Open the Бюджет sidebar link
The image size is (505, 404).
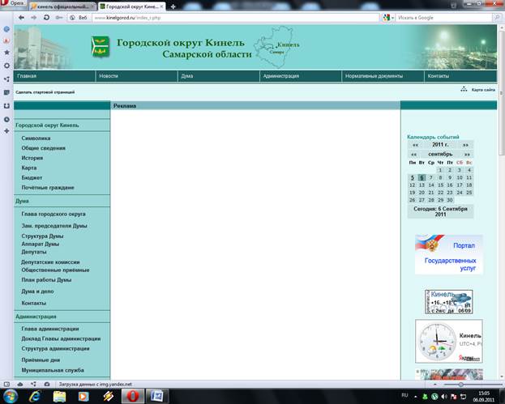pos(32,177)
